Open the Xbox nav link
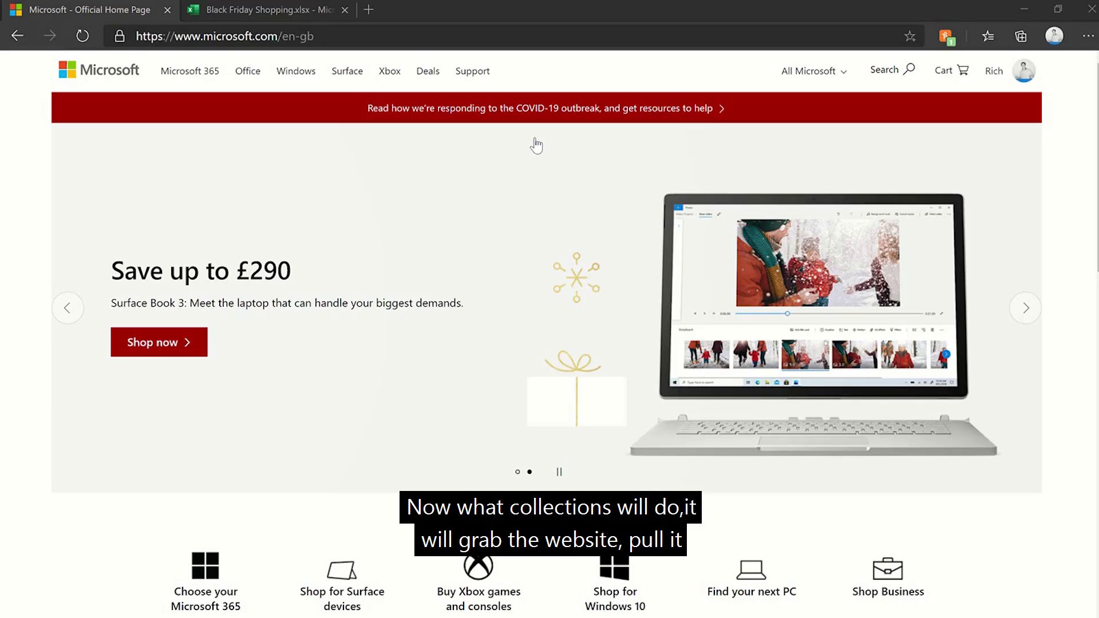 pyautogui.click(x=389, y=71)
